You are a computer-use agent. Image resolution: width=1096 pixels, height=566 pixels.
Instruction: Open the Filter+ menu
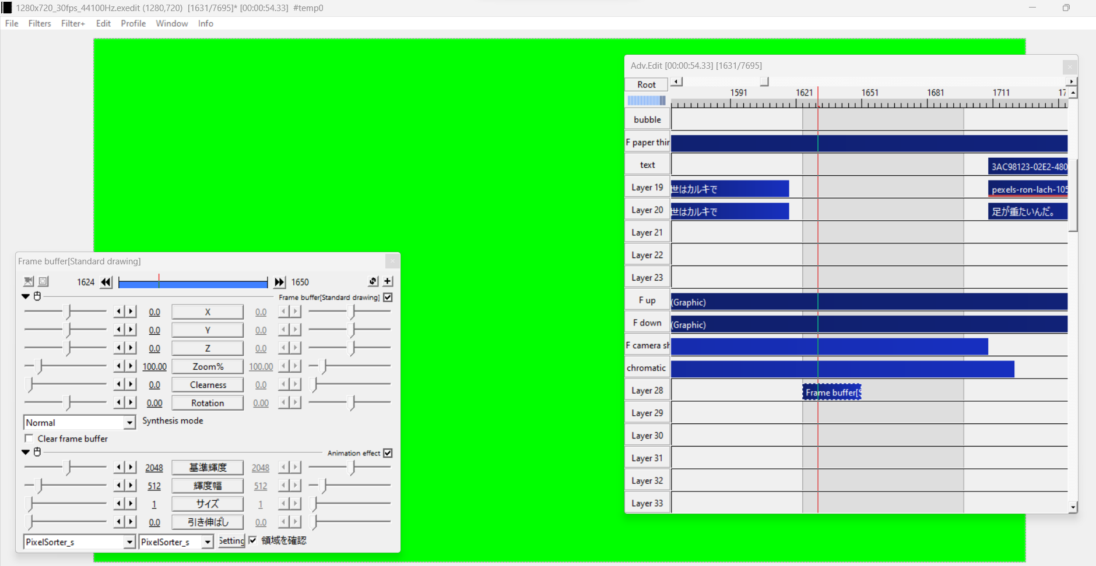coord(73,23)
